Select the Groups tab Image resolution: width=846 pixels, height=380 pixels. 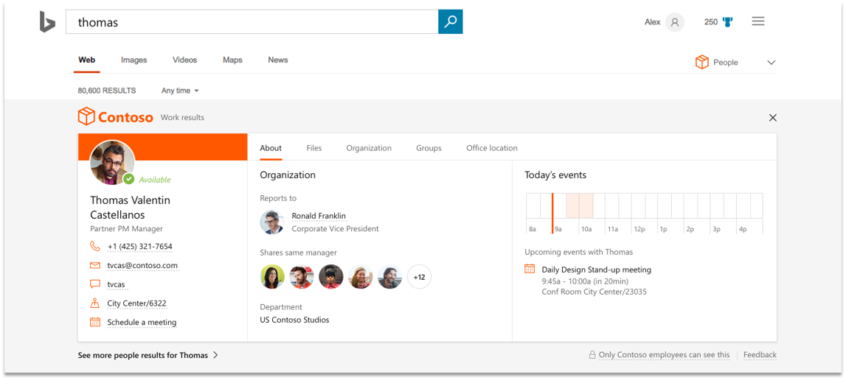[429, 148]
